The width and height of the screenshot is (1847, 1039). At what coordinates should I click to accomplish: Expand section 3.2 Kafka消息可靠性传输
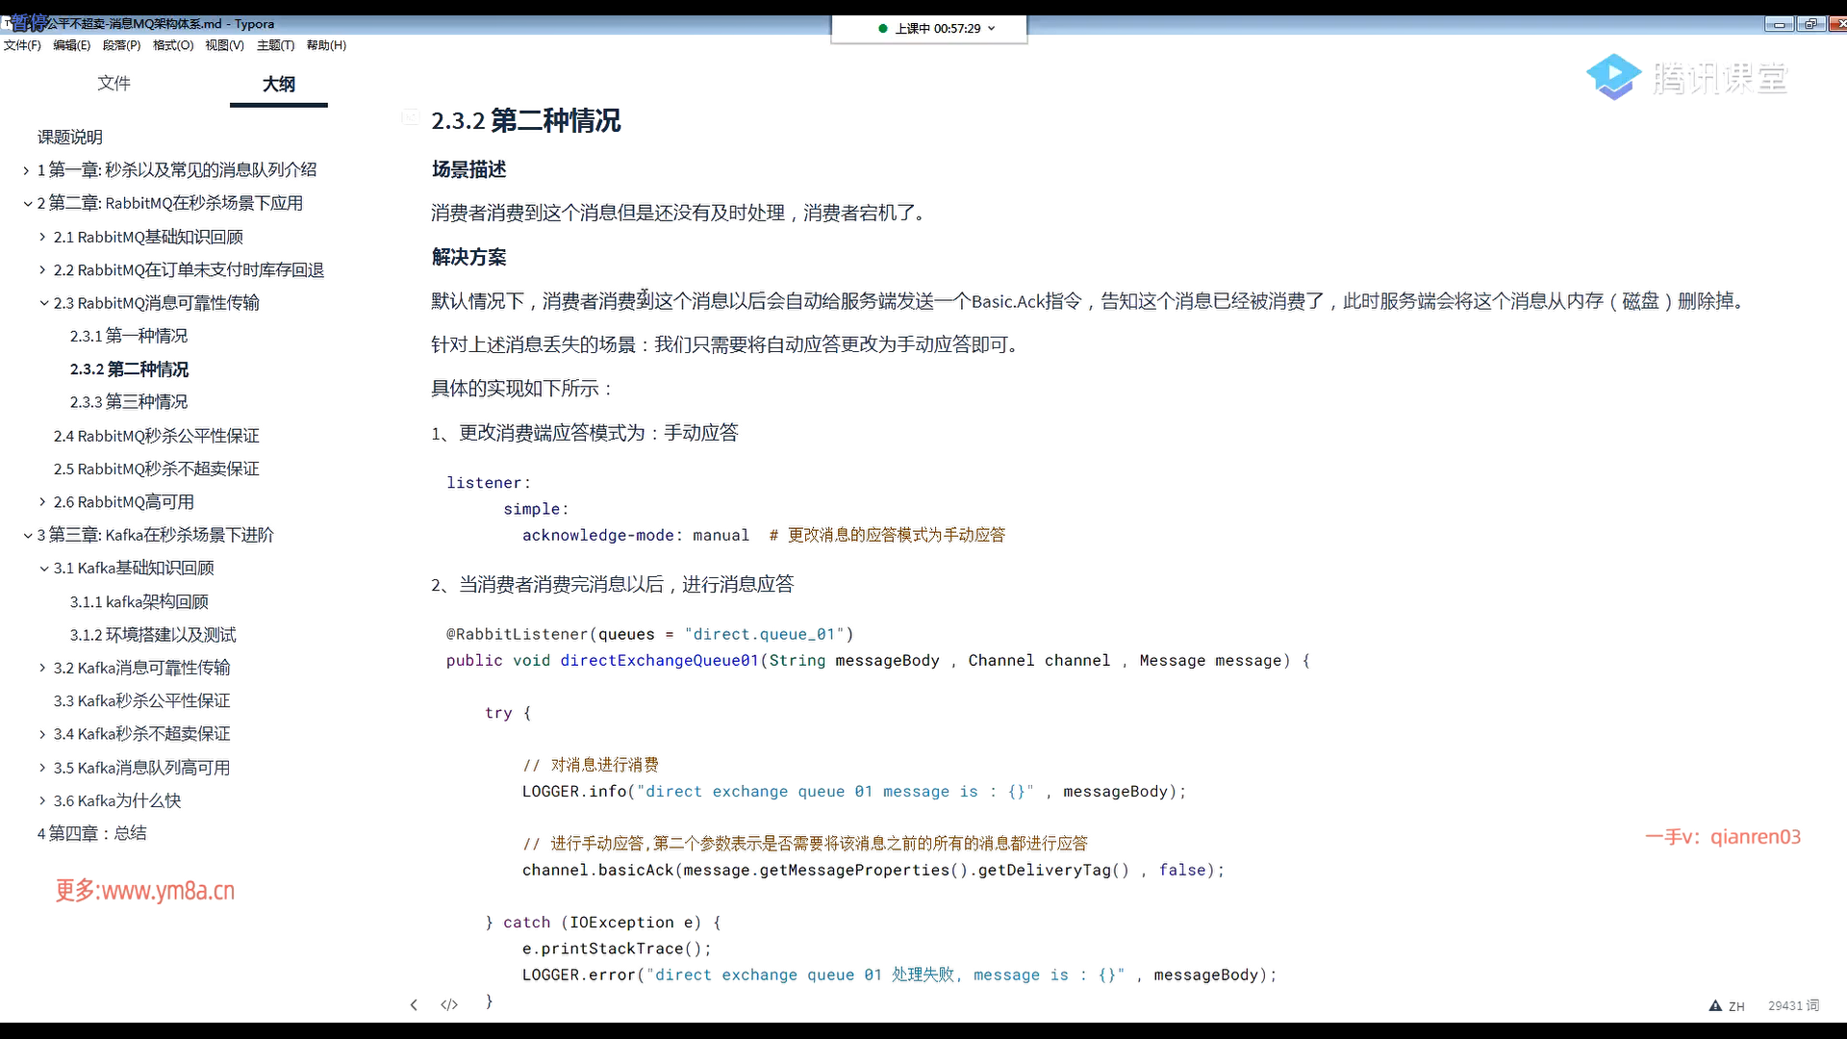coord(42,668)
